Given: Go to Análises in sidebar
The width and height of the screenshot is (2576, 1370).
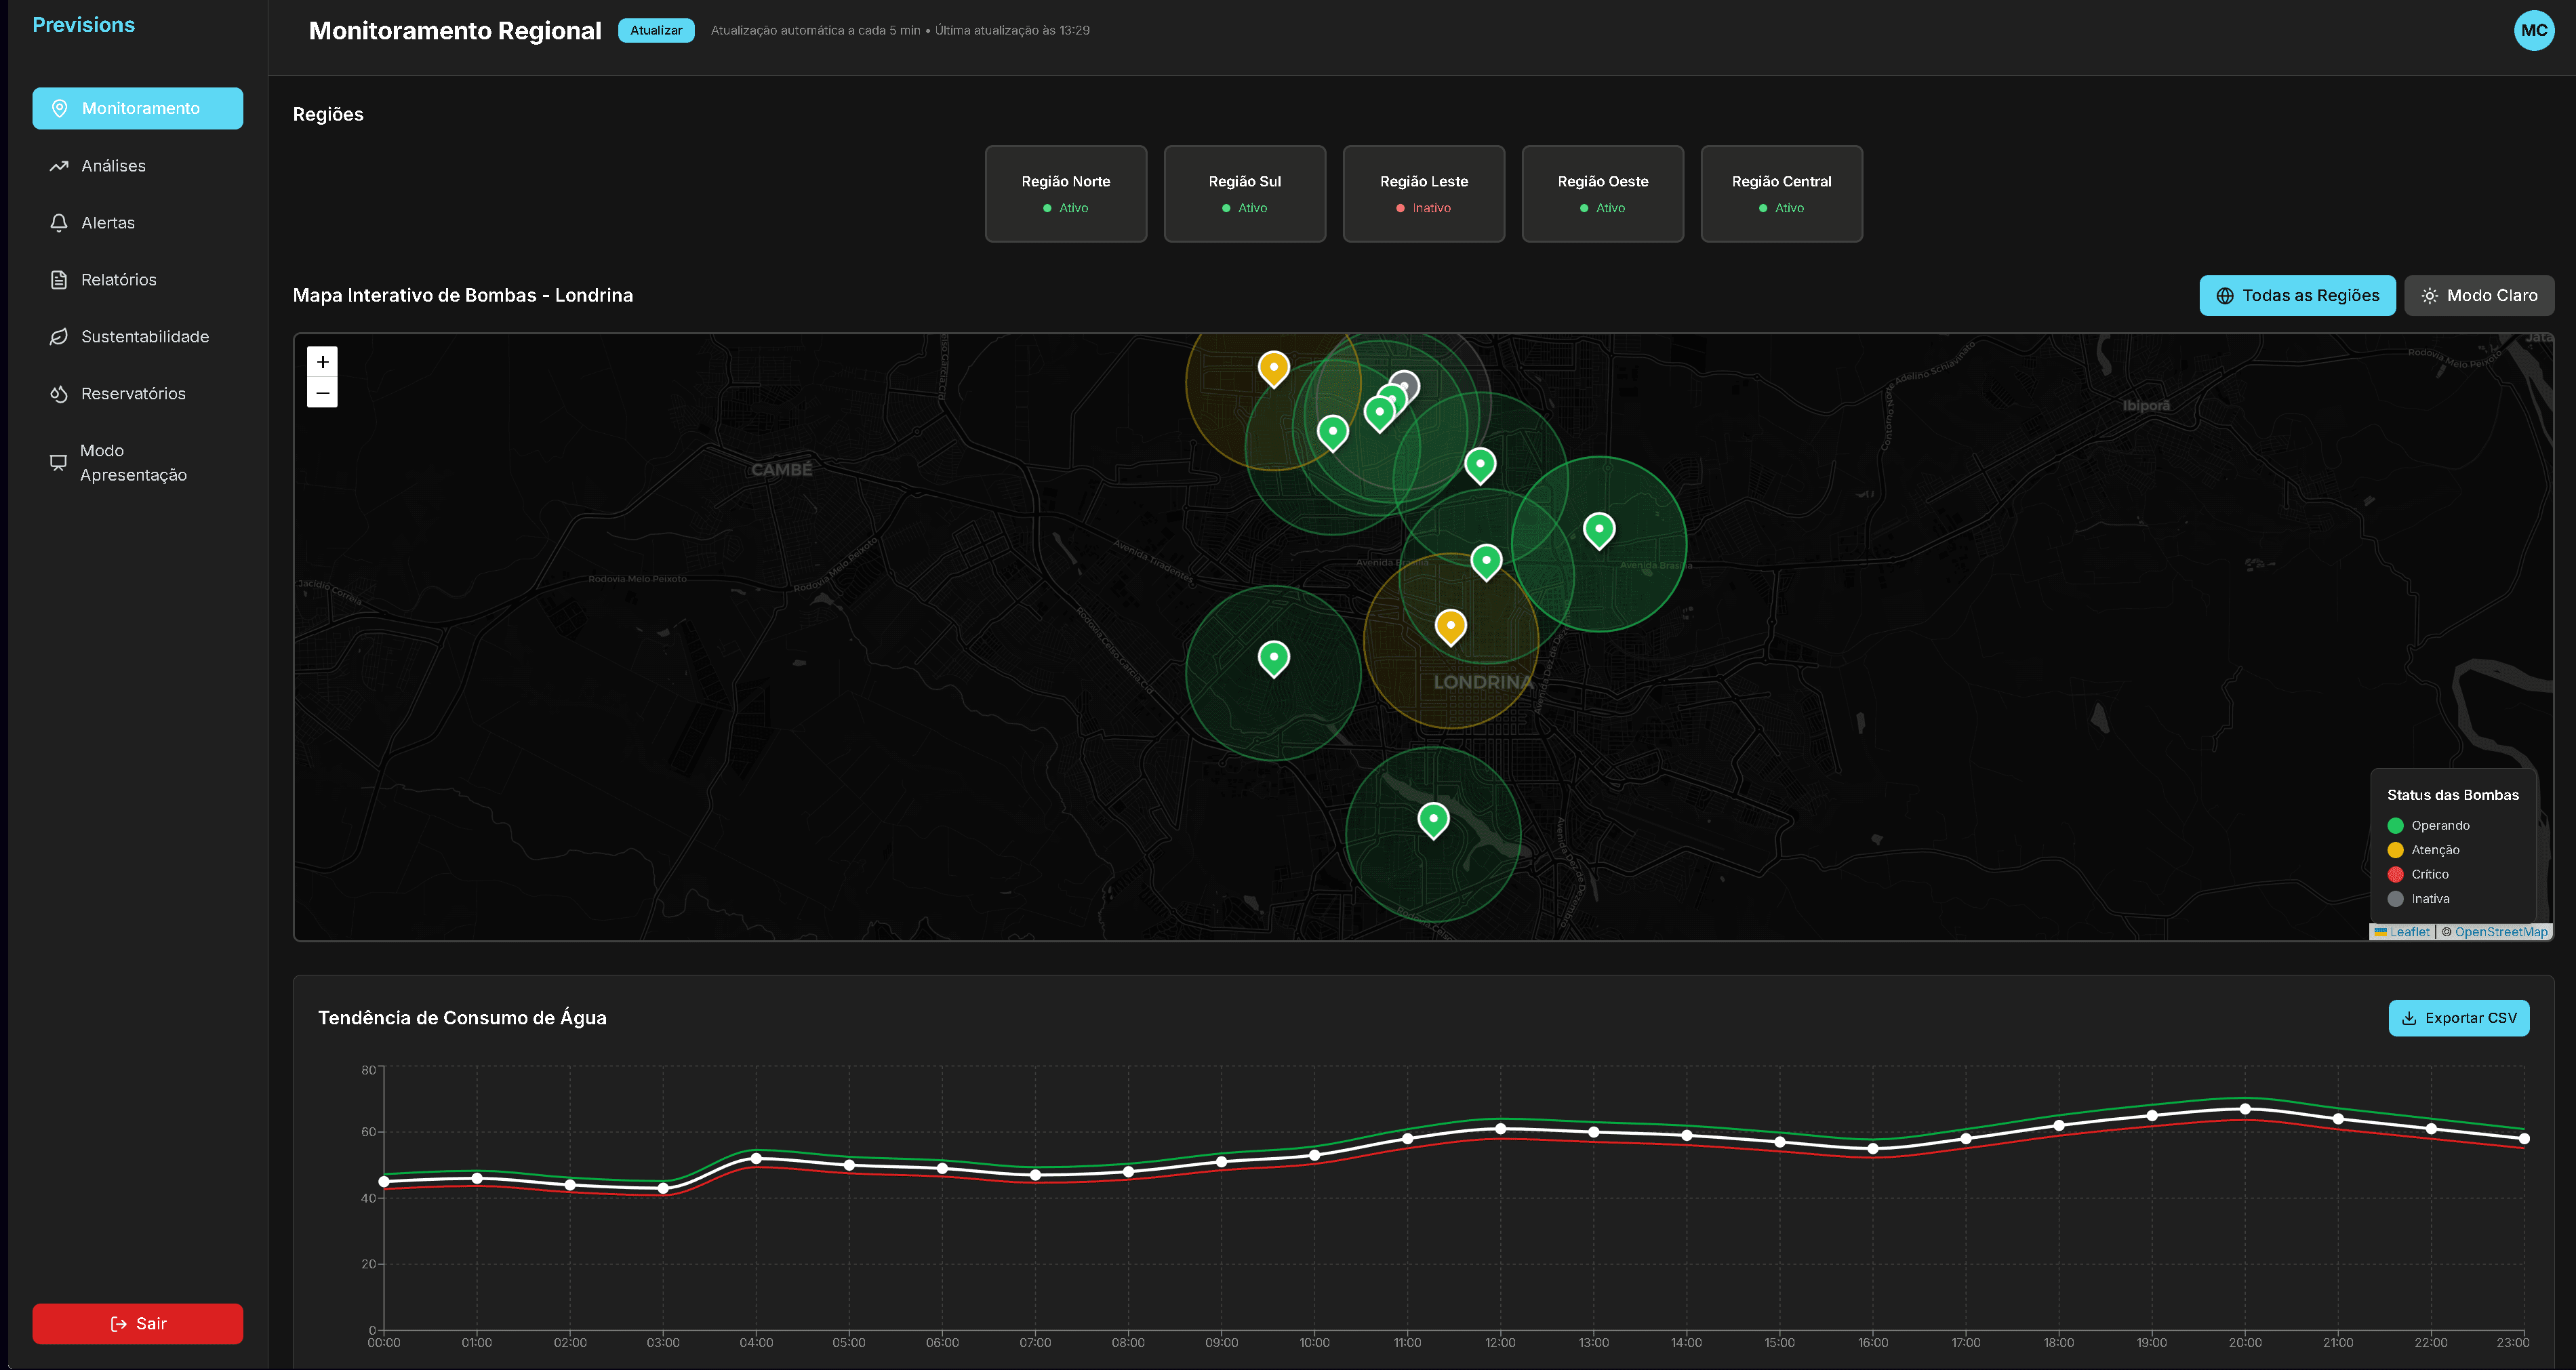Looking at the screenshot, I should pyautogui.click(x=113, y=166).
